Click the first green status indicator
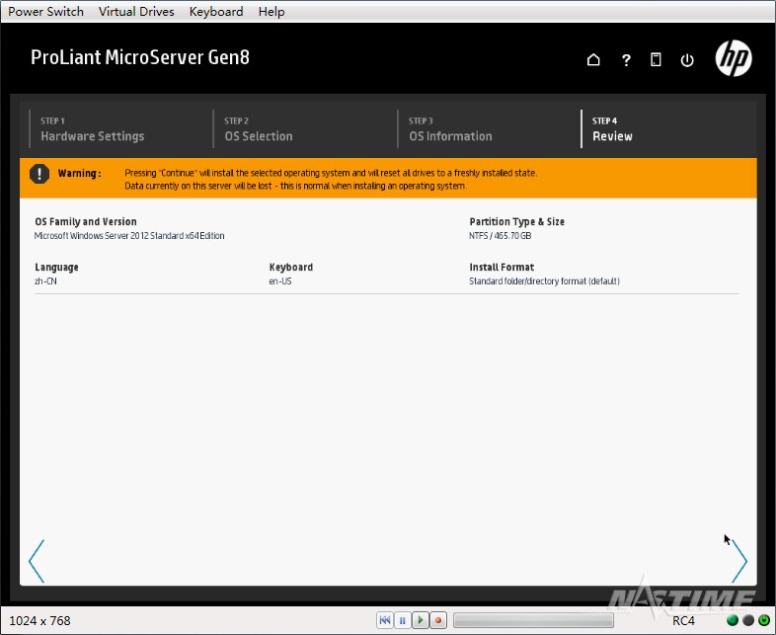 click(x=733, y=620)
